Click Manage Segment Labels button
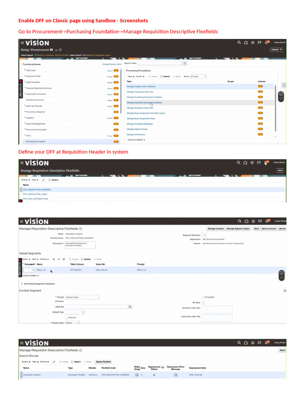The width and height of the screenshot is (305, 407). coord(238,229)
